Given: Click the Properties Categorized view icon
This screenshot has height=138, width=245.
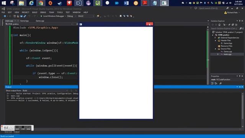Looking at the screenshot, I should (212, 83).
